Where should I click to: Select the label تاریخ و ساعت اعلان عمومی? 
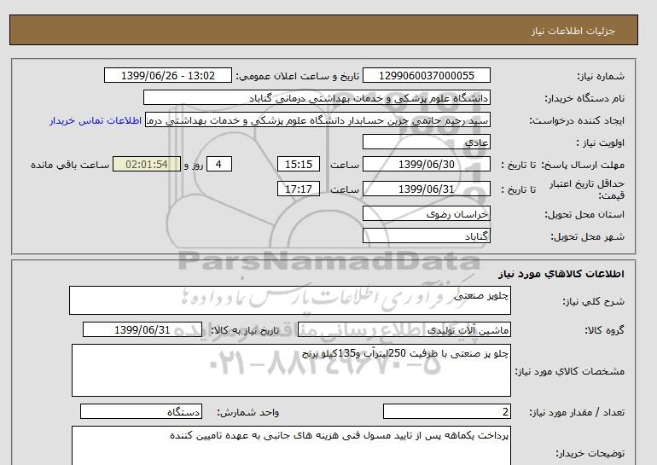pyautogui.click(x=298, y=76)
